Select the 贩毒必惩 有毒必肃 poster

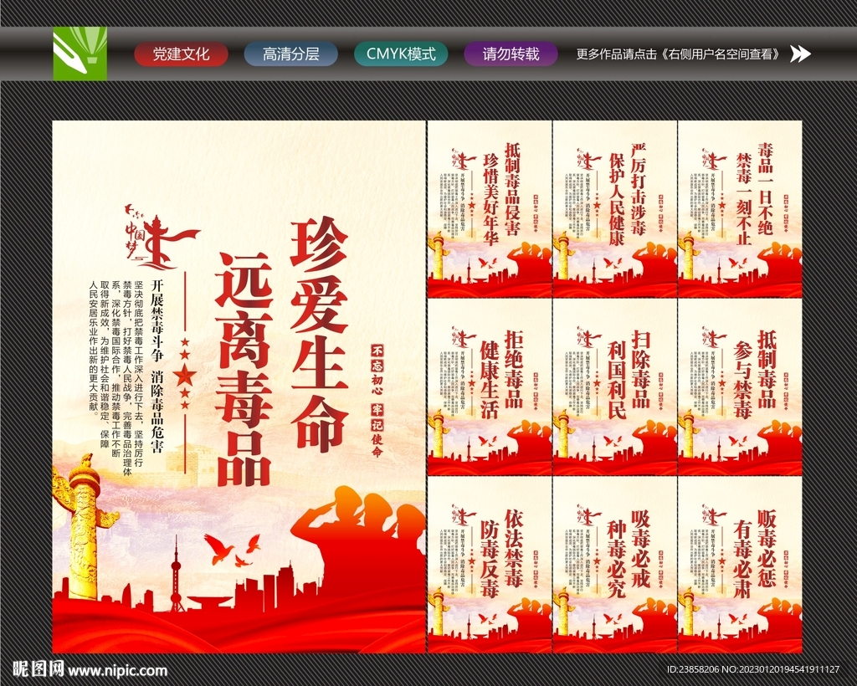tap(740, 565)
